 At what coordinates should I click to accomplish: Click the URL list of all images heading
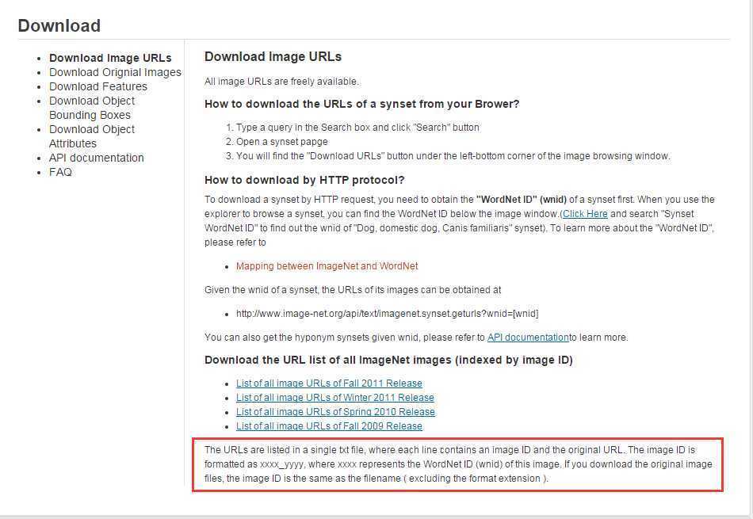pos(388,360)
